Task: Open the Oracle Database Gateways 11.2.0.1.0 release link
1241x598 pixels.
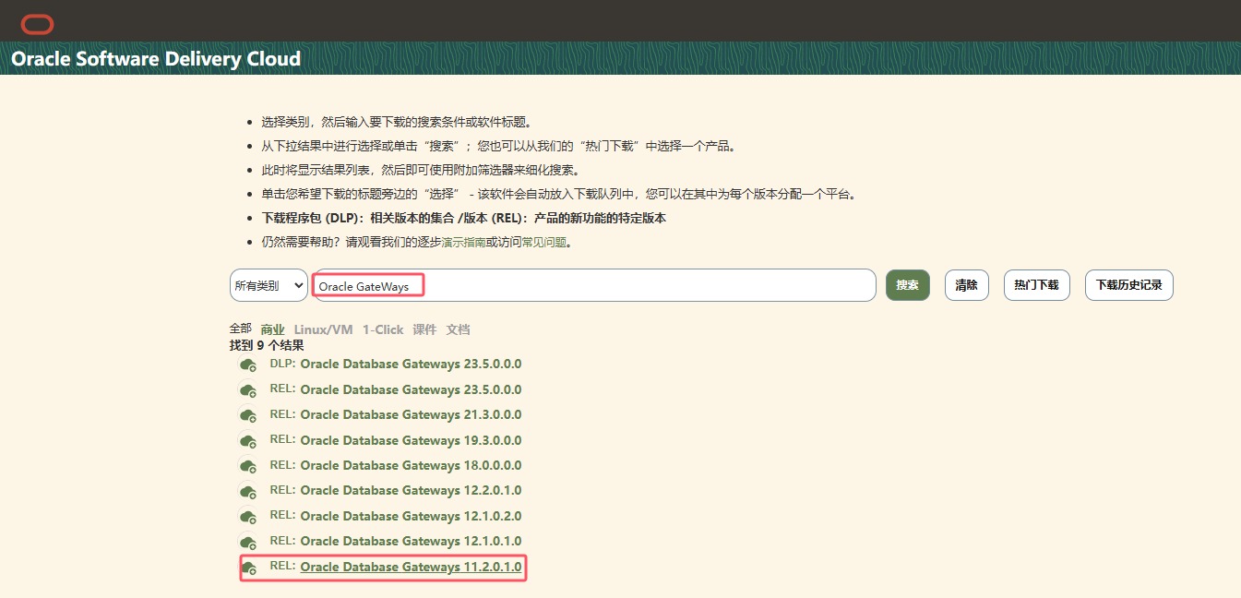Action: click(x=411, y=567)
